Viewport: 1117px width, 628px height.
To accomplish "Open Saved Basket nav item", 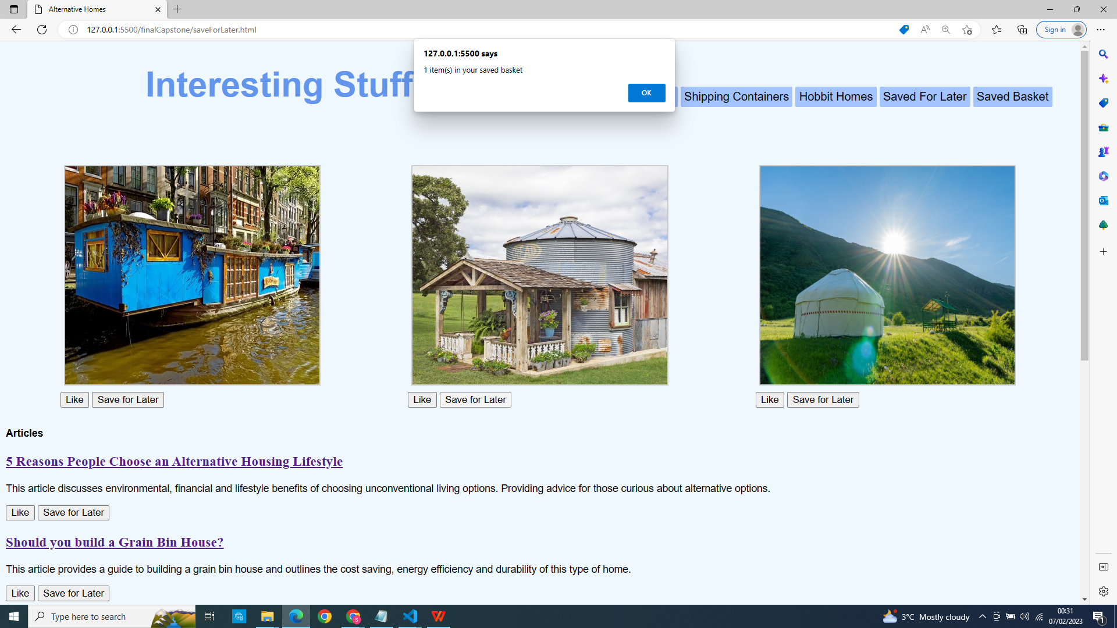I will coord(1012,97).
